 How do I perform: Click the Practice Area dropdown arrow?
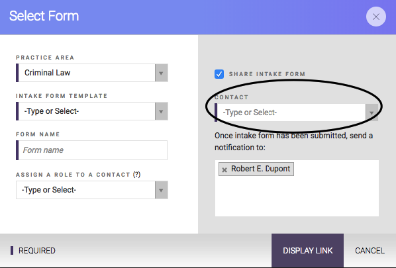pyautogui.click(x=161, y=73)
